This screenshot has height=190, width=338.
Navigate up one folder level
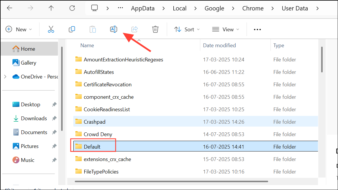51,8
